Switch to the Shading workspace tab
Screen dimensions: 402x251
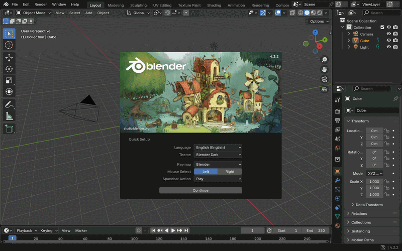(214, 5)
